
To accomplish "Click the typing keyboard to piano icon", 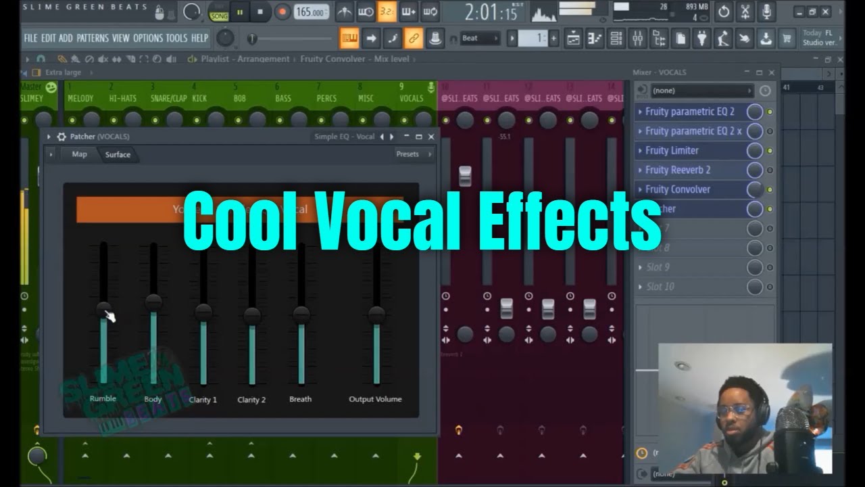I will point(349,39).
